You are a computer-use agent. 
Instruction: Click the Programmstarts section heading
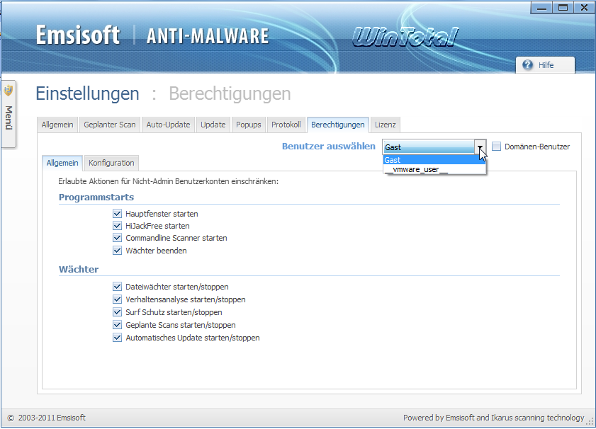pos(96,198)
